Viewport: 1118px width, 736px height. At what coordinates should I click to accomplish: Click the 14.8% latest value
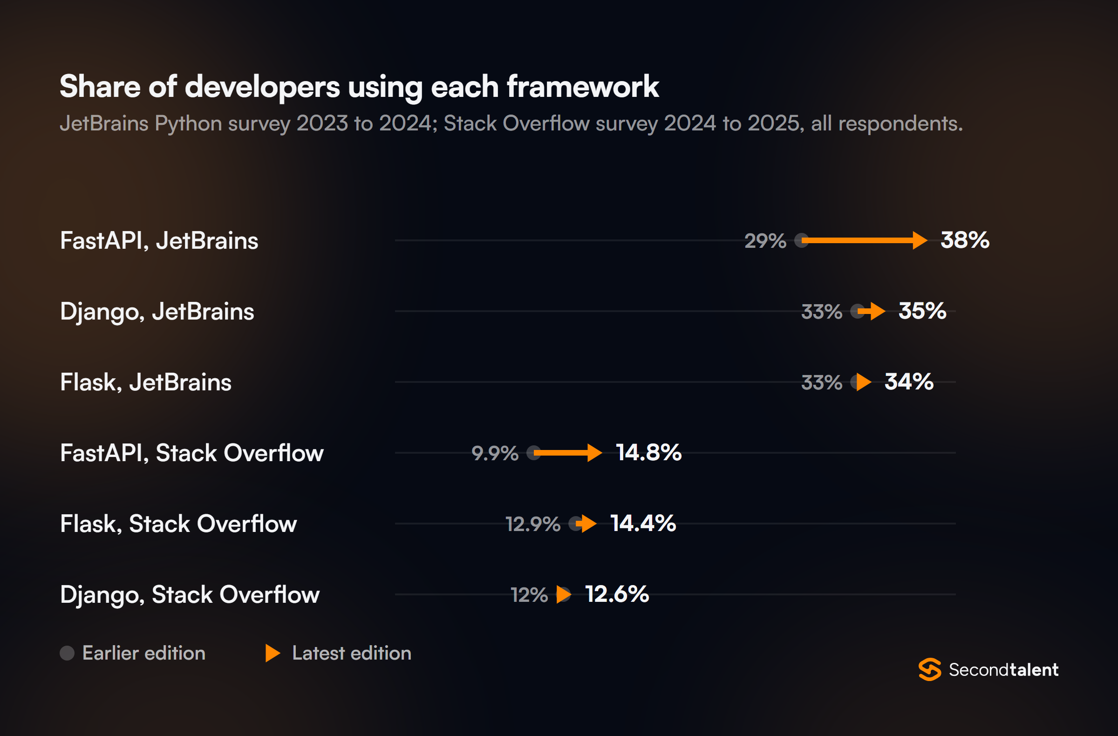[649, 452]
